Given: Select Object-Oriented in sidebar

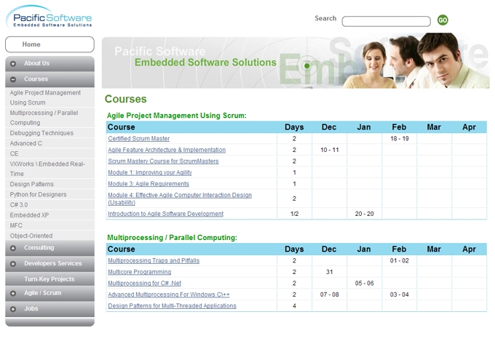Looking at the screenshot, I should pos(49,236).
